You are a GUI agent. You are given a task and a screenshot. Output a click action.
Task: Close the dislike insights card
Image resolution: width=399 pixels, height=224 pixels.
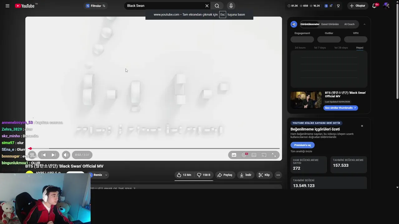362,126
